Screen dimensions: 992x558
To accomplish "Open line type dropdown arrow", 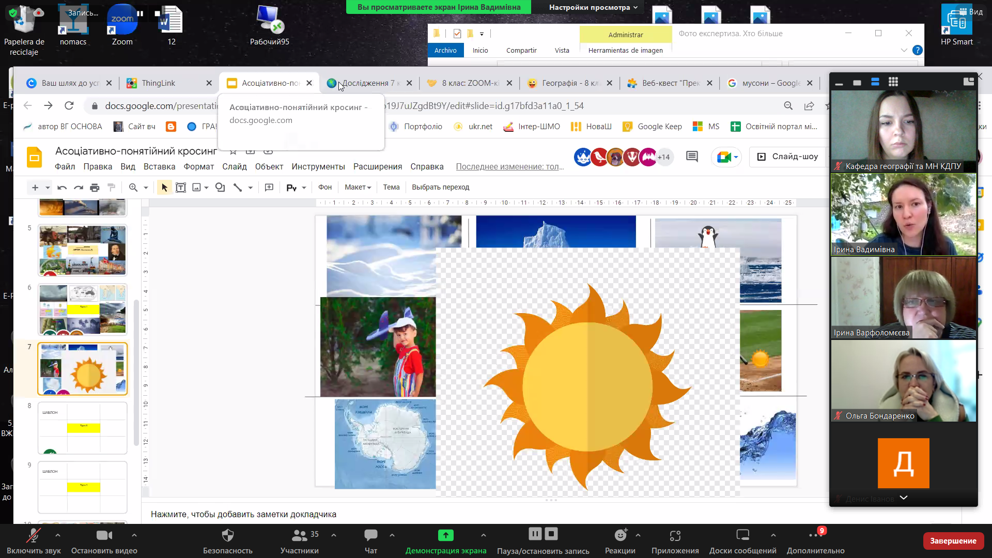I will 251,188.
